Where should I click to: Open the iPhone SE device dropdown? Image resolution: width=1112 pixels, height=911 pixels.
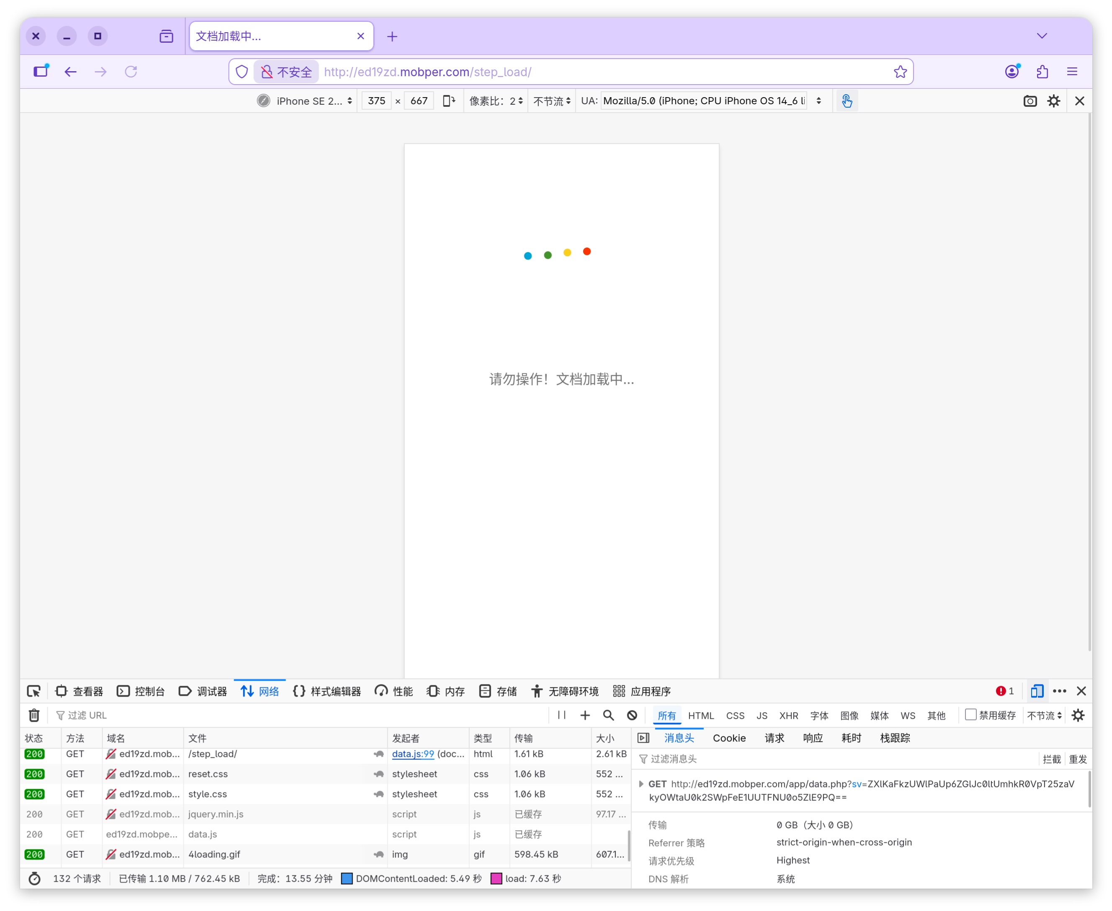313,101
